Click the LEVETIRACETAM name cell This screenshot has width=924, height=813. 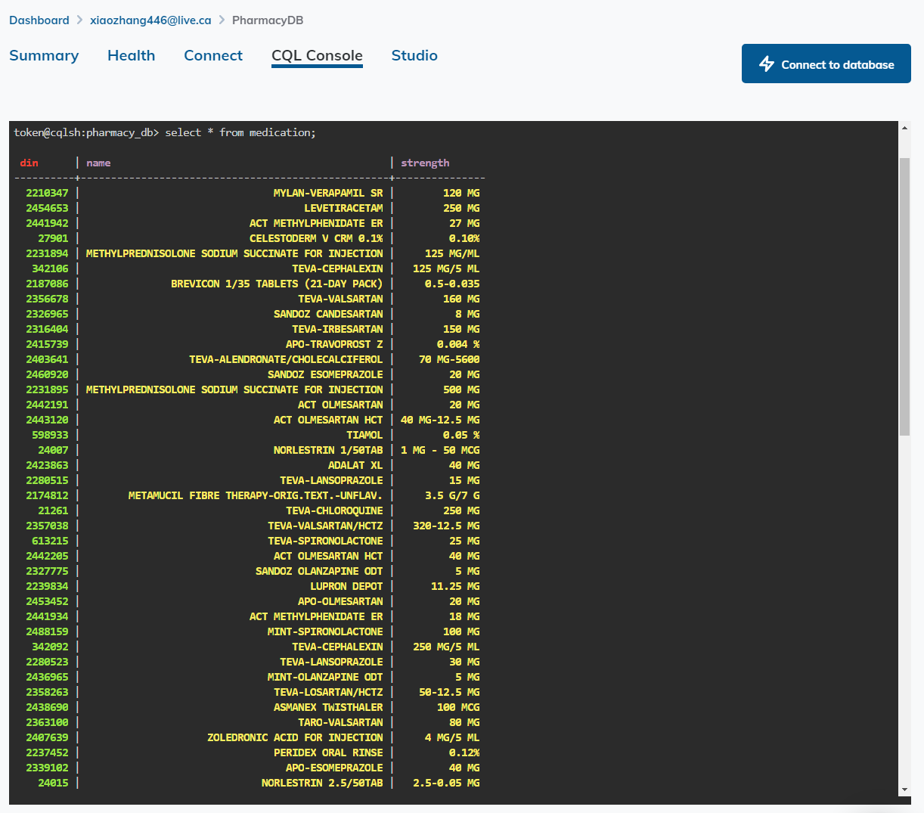pos(343,208)
